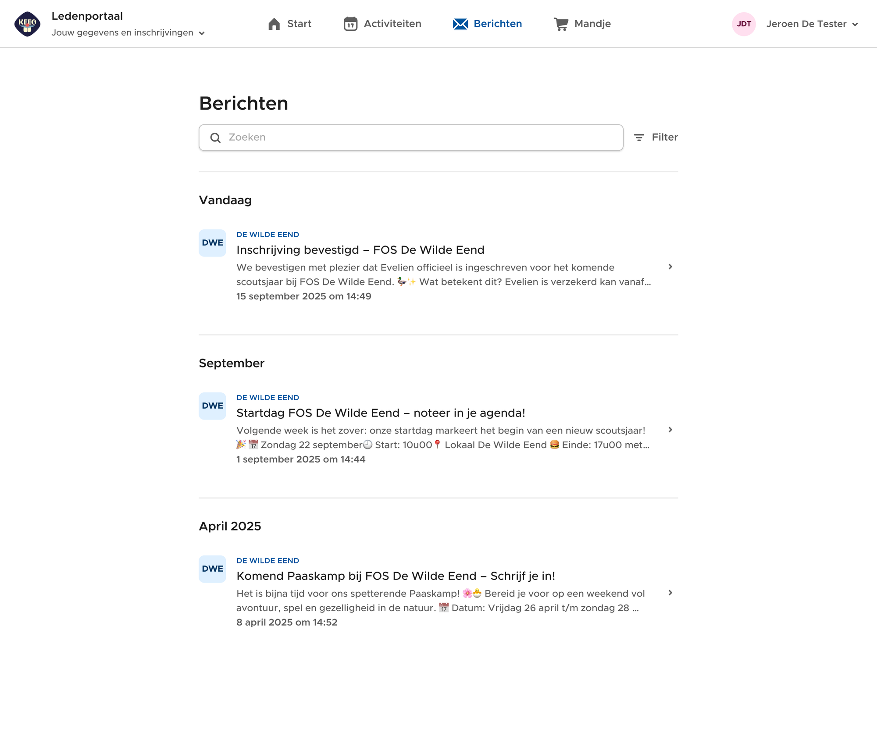Open the Jeroen De Tester account menu

(x=812, y=24)
